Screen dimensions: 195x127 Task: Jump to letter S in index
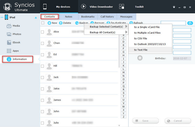123,93
